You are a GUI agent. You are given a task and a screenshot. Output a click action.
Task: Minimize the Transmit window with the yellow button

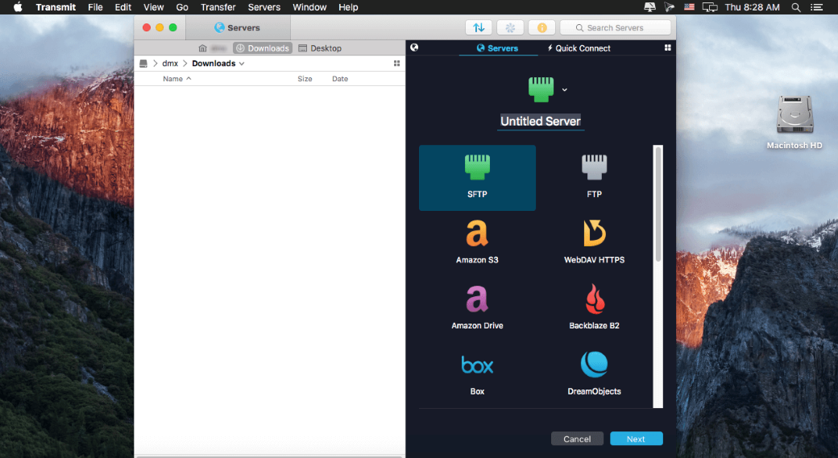pyautogui.click(x=160, y=27)
